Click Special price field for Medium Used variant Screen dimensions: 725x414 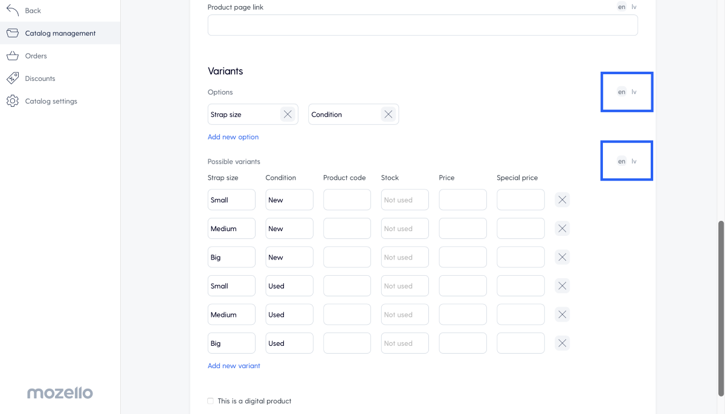click(x=521, y=314)
